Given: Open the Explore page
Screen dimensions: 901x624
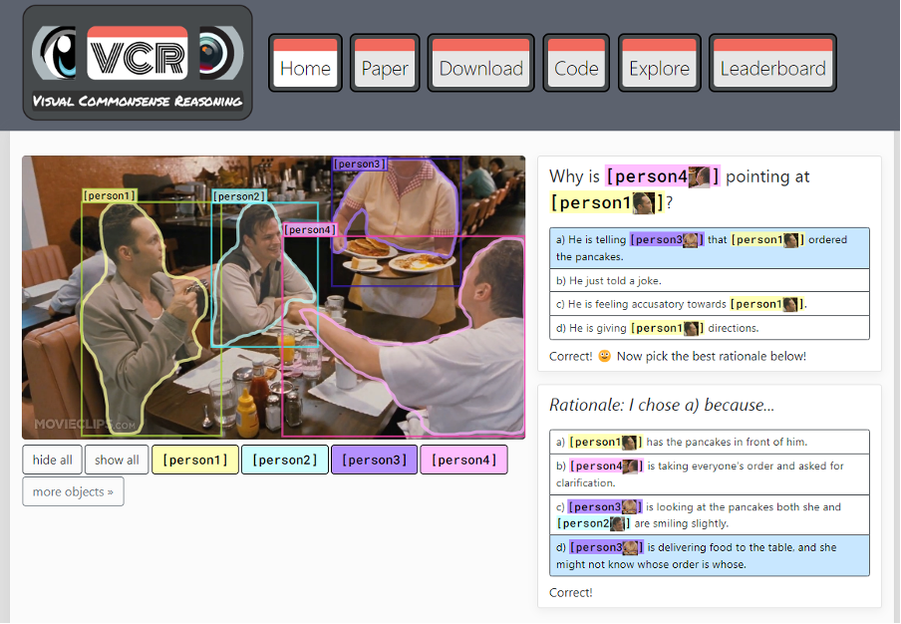Looking at the screenshot, I should [659, 68].
